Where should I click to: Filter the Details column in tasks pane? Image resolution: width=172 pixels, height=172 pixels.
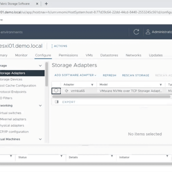point(112,156)
